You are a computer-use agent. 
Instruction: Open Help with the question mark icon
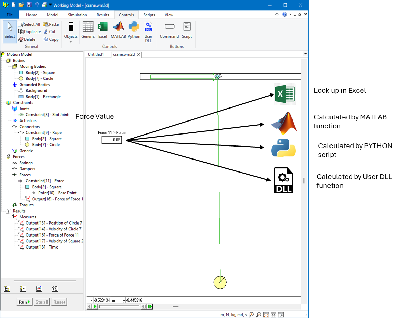(285, 14)
